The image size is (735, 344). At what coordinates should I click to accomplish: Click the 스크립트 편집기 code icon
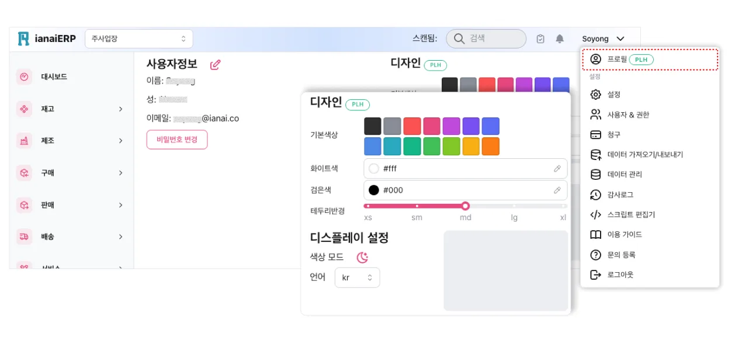pos(595,214)
